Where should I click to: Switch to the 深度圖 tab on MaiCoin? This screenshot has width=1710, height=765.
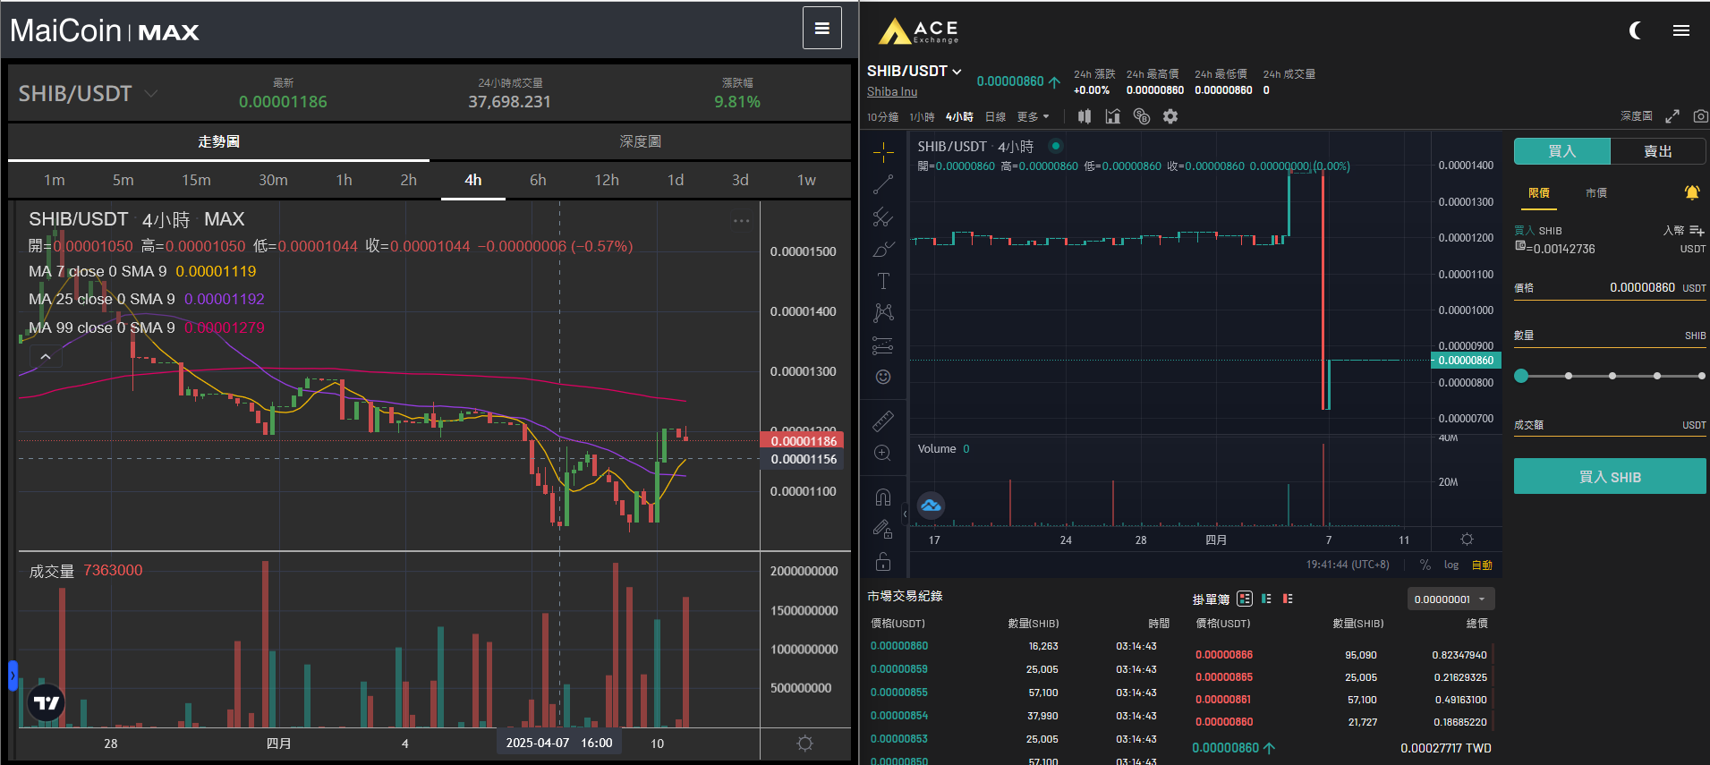click(x=640, y=141)
